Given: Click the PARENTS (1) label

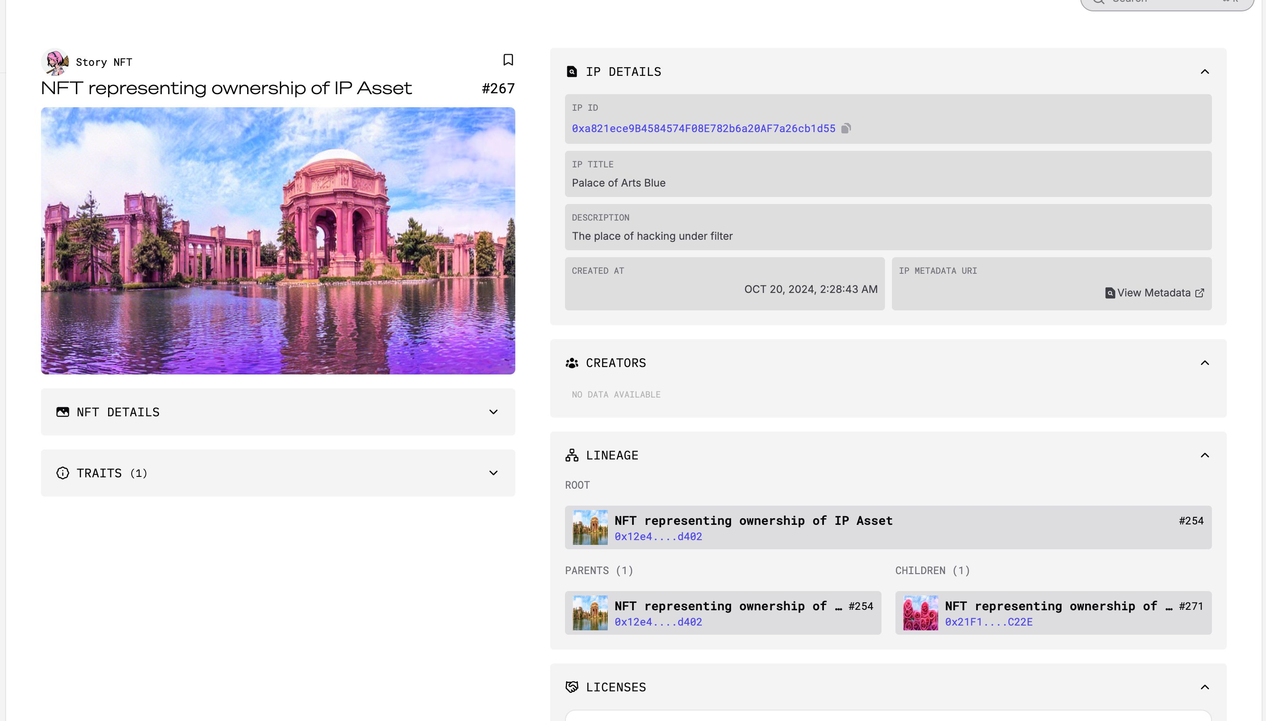Looking at the screenshot, I should (599, 571).
